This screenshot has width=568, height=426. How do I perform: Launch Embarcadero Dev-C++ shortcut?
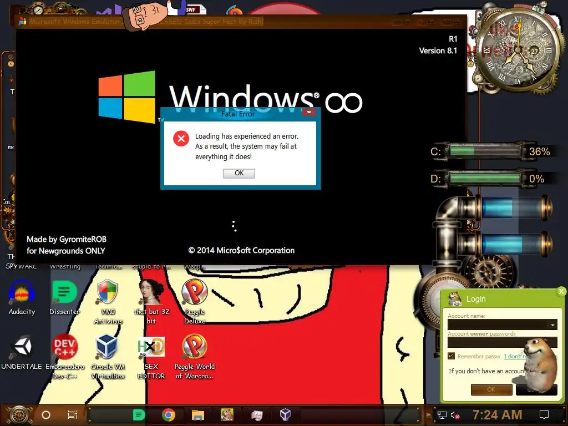click(64, 357)
